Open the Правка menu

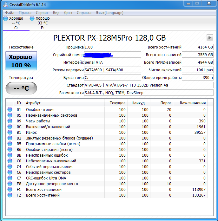tap(25, 13)
